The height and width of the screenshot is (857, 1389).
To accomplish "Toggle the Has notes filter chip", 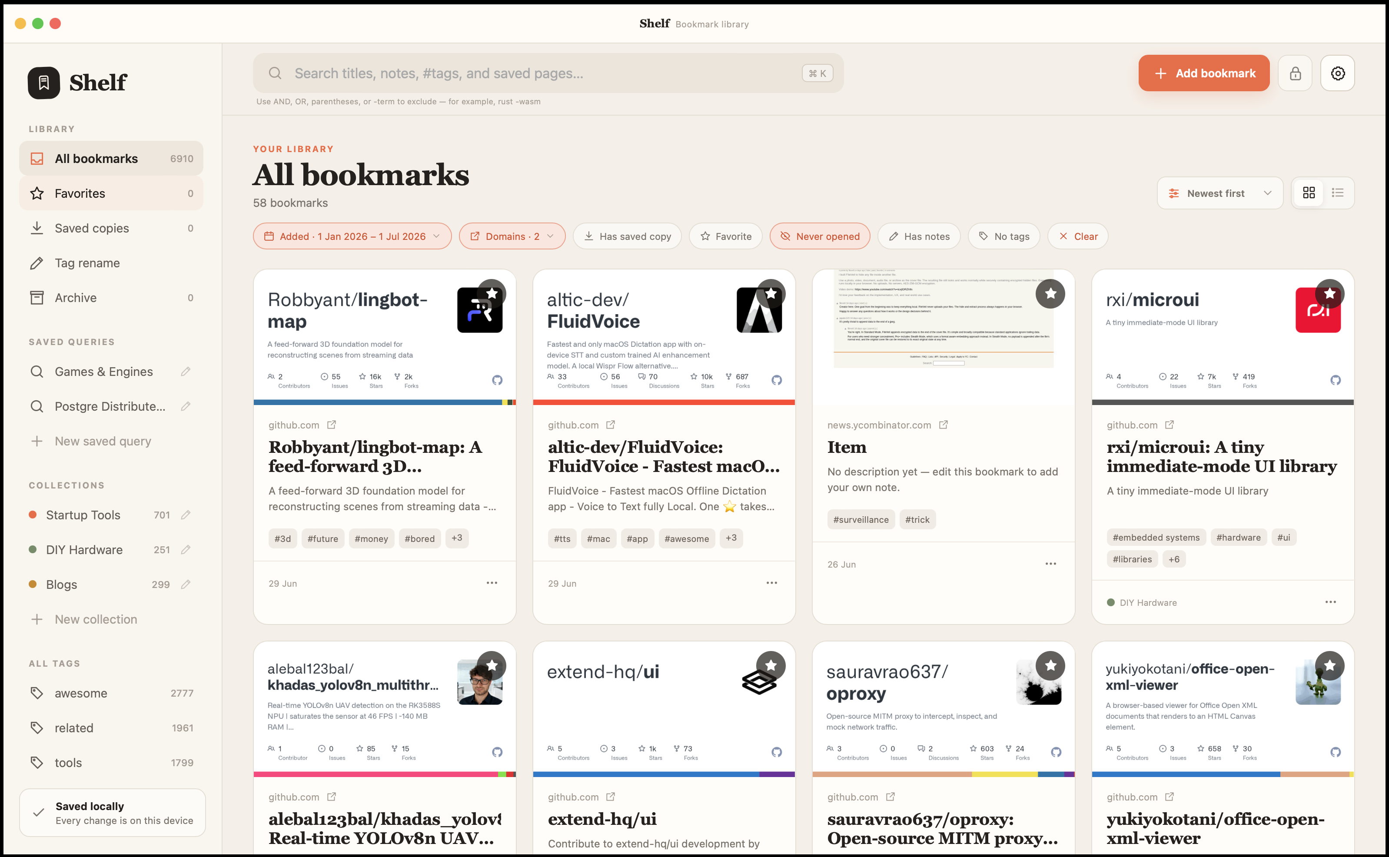I will (919, 236).
